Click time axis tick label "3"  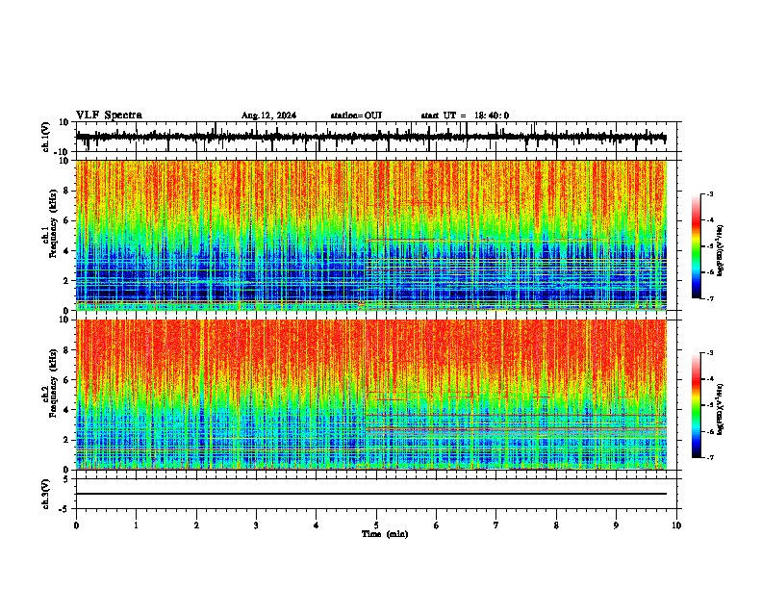click(256, 525)
